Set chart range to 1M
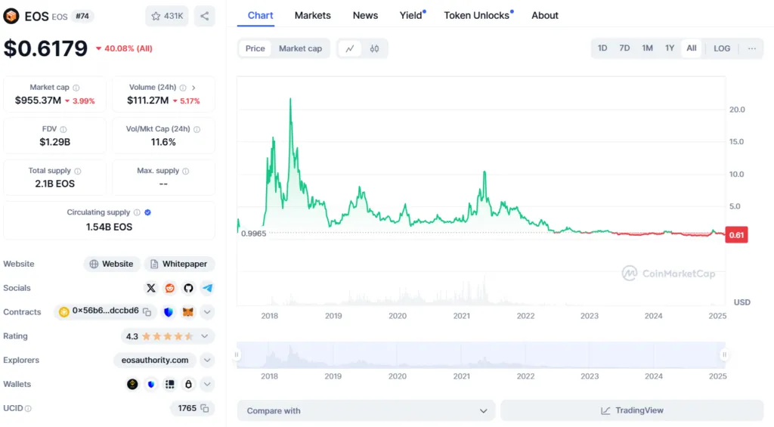Screen dimensions: 774x427 pos(647,48)
